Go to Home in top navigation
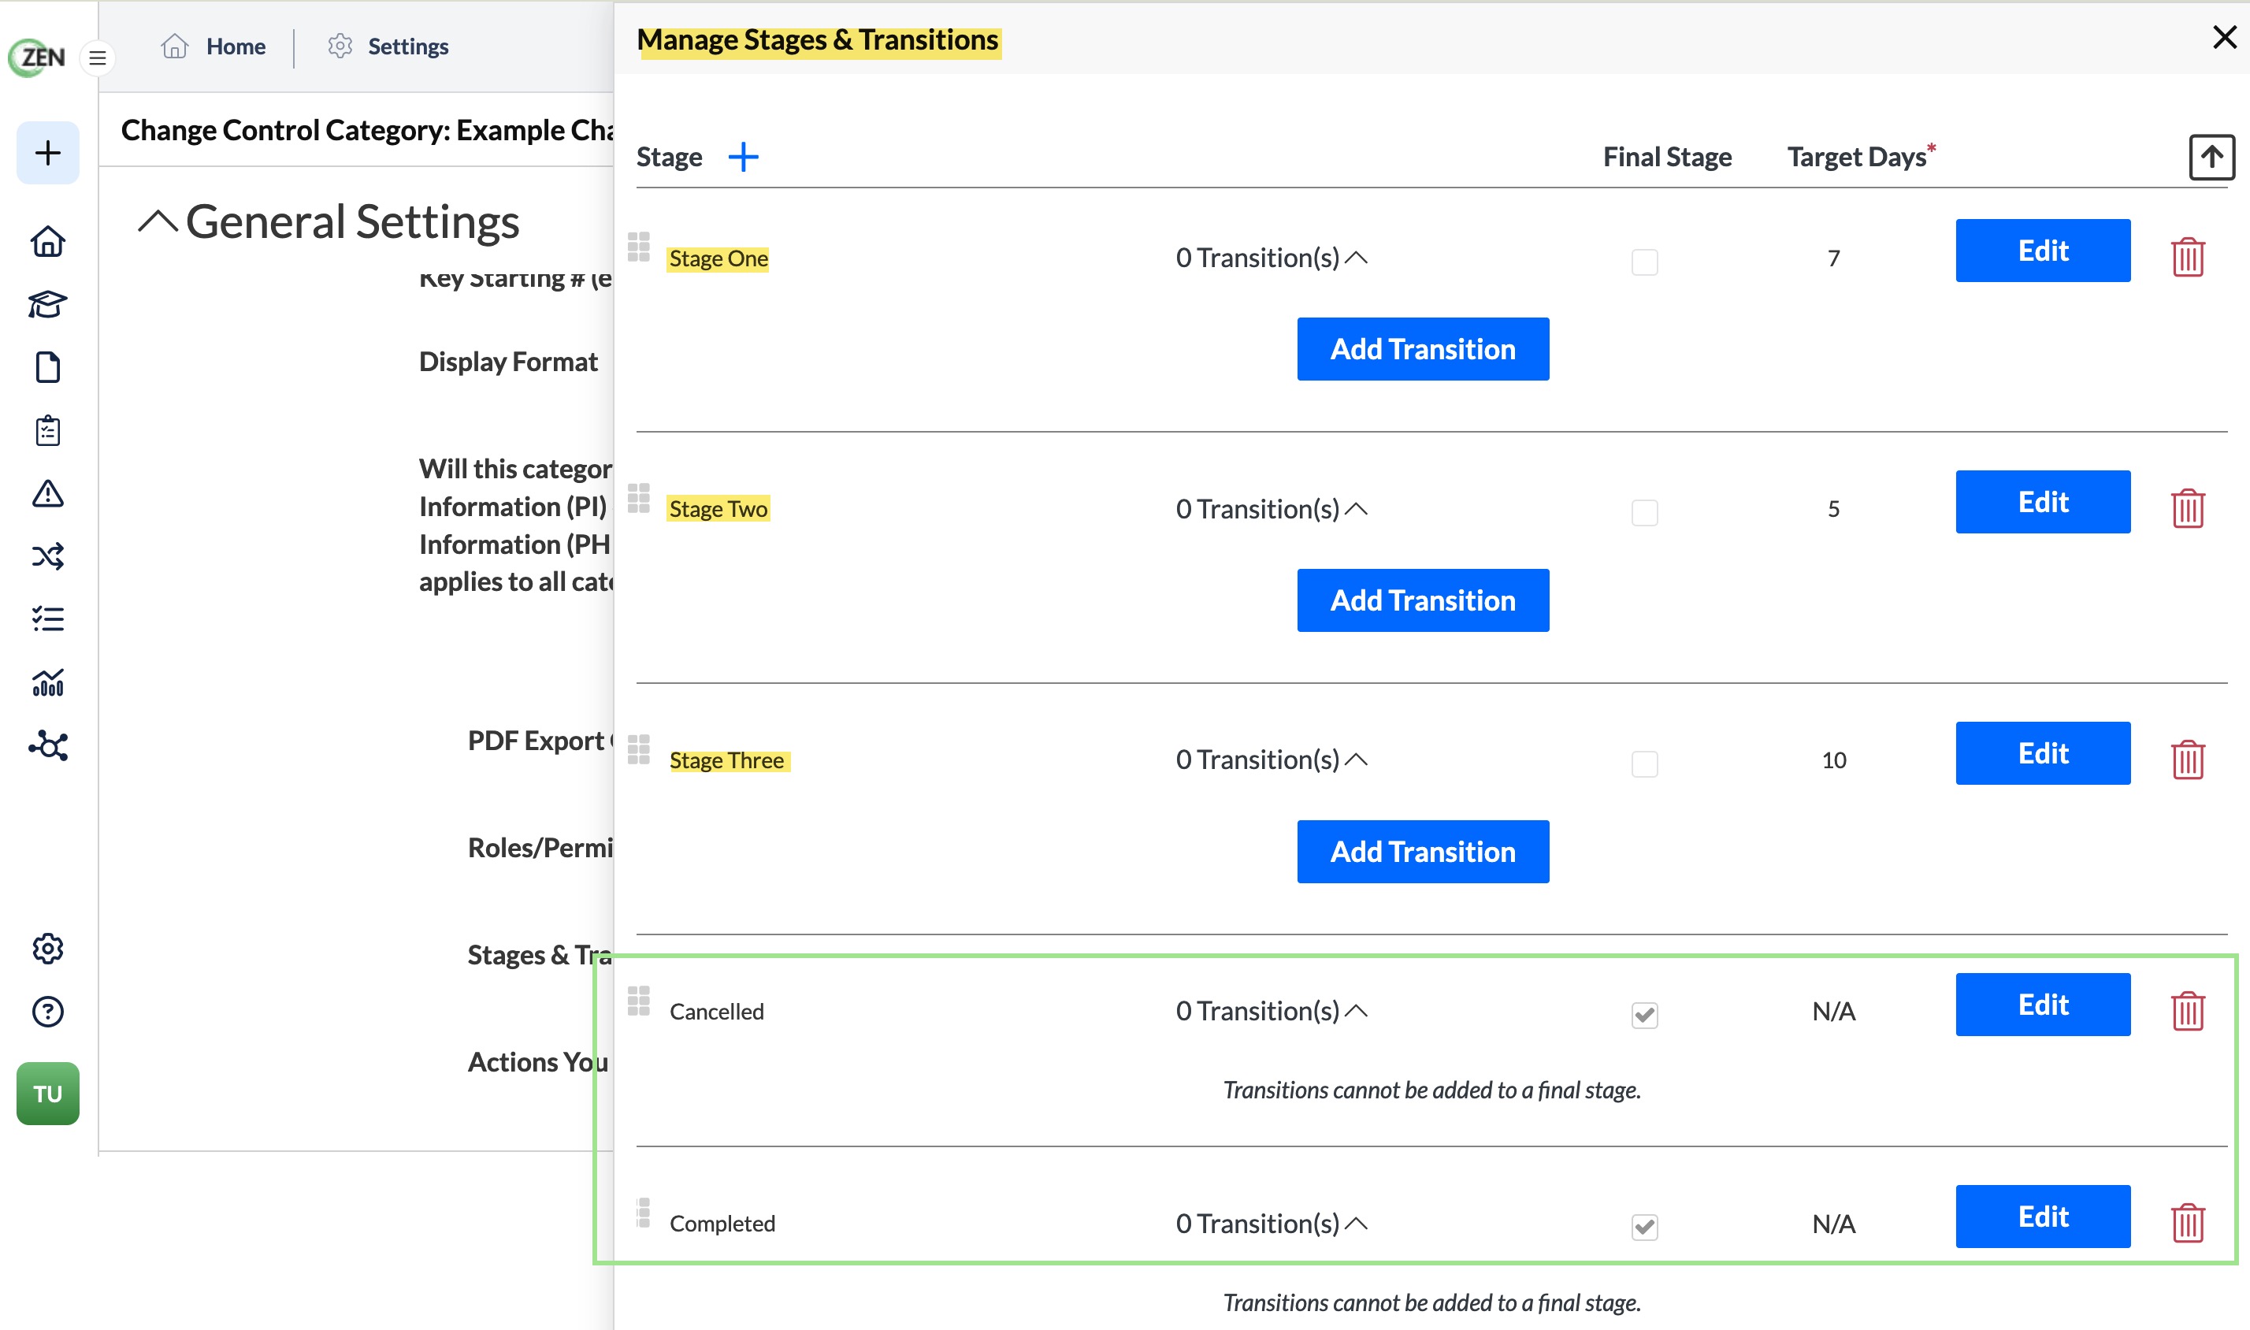 pyautogui.click(x=213, y=46)
